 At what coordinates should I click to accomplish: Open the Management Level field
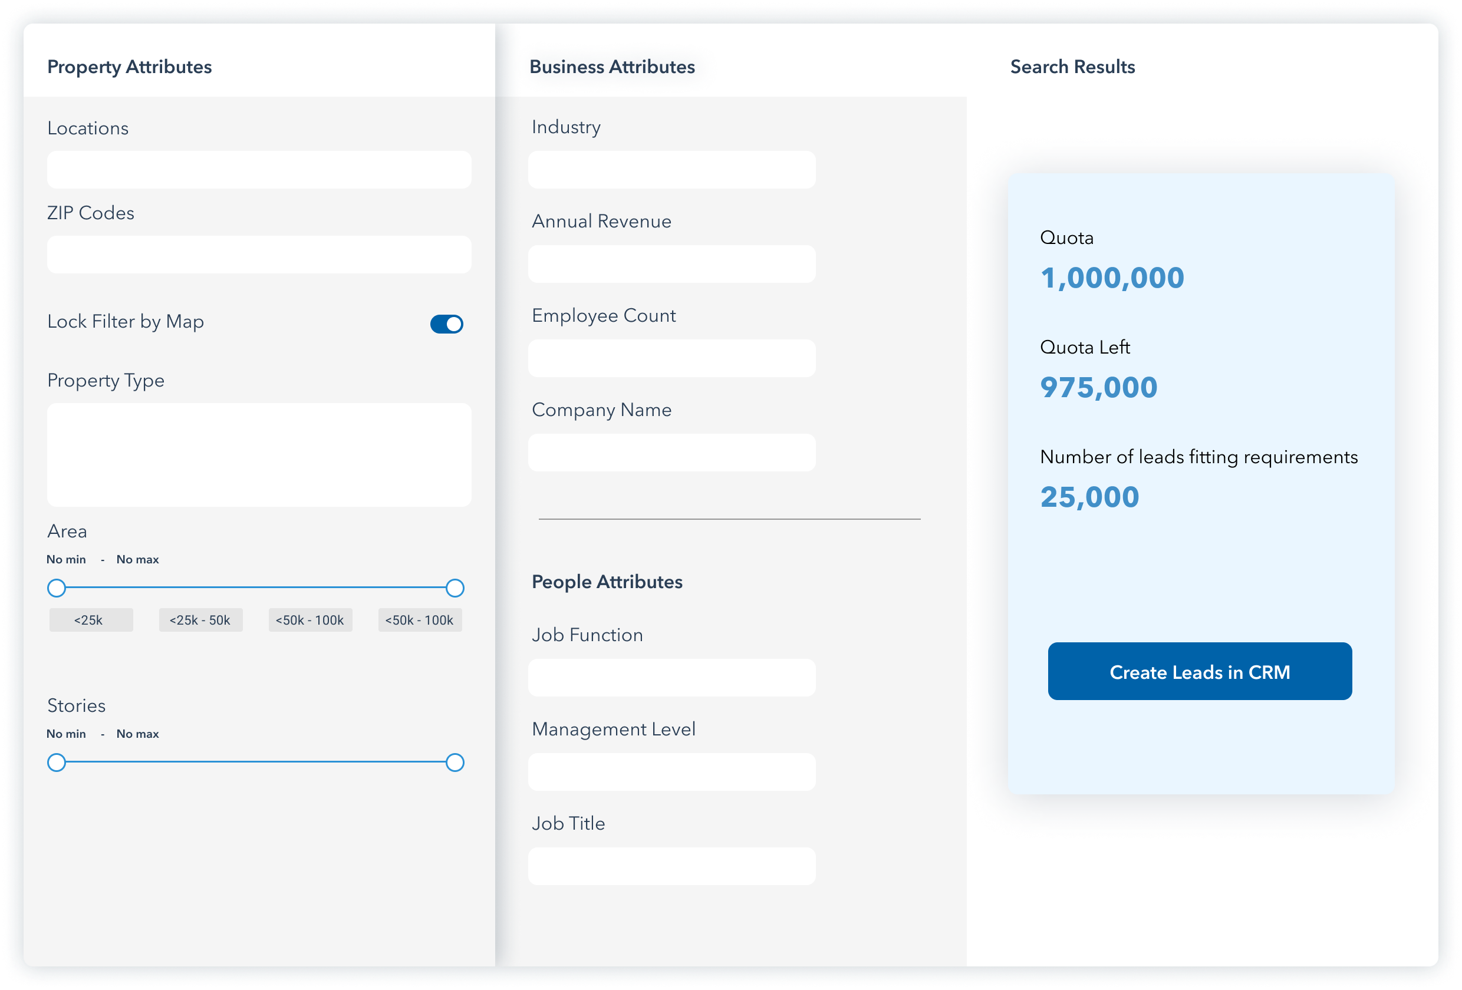pyautogui.click(x=671, y=773)
